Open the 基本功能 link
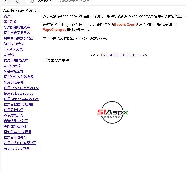The width and height of the screenshot is (186, 171). 10,22
